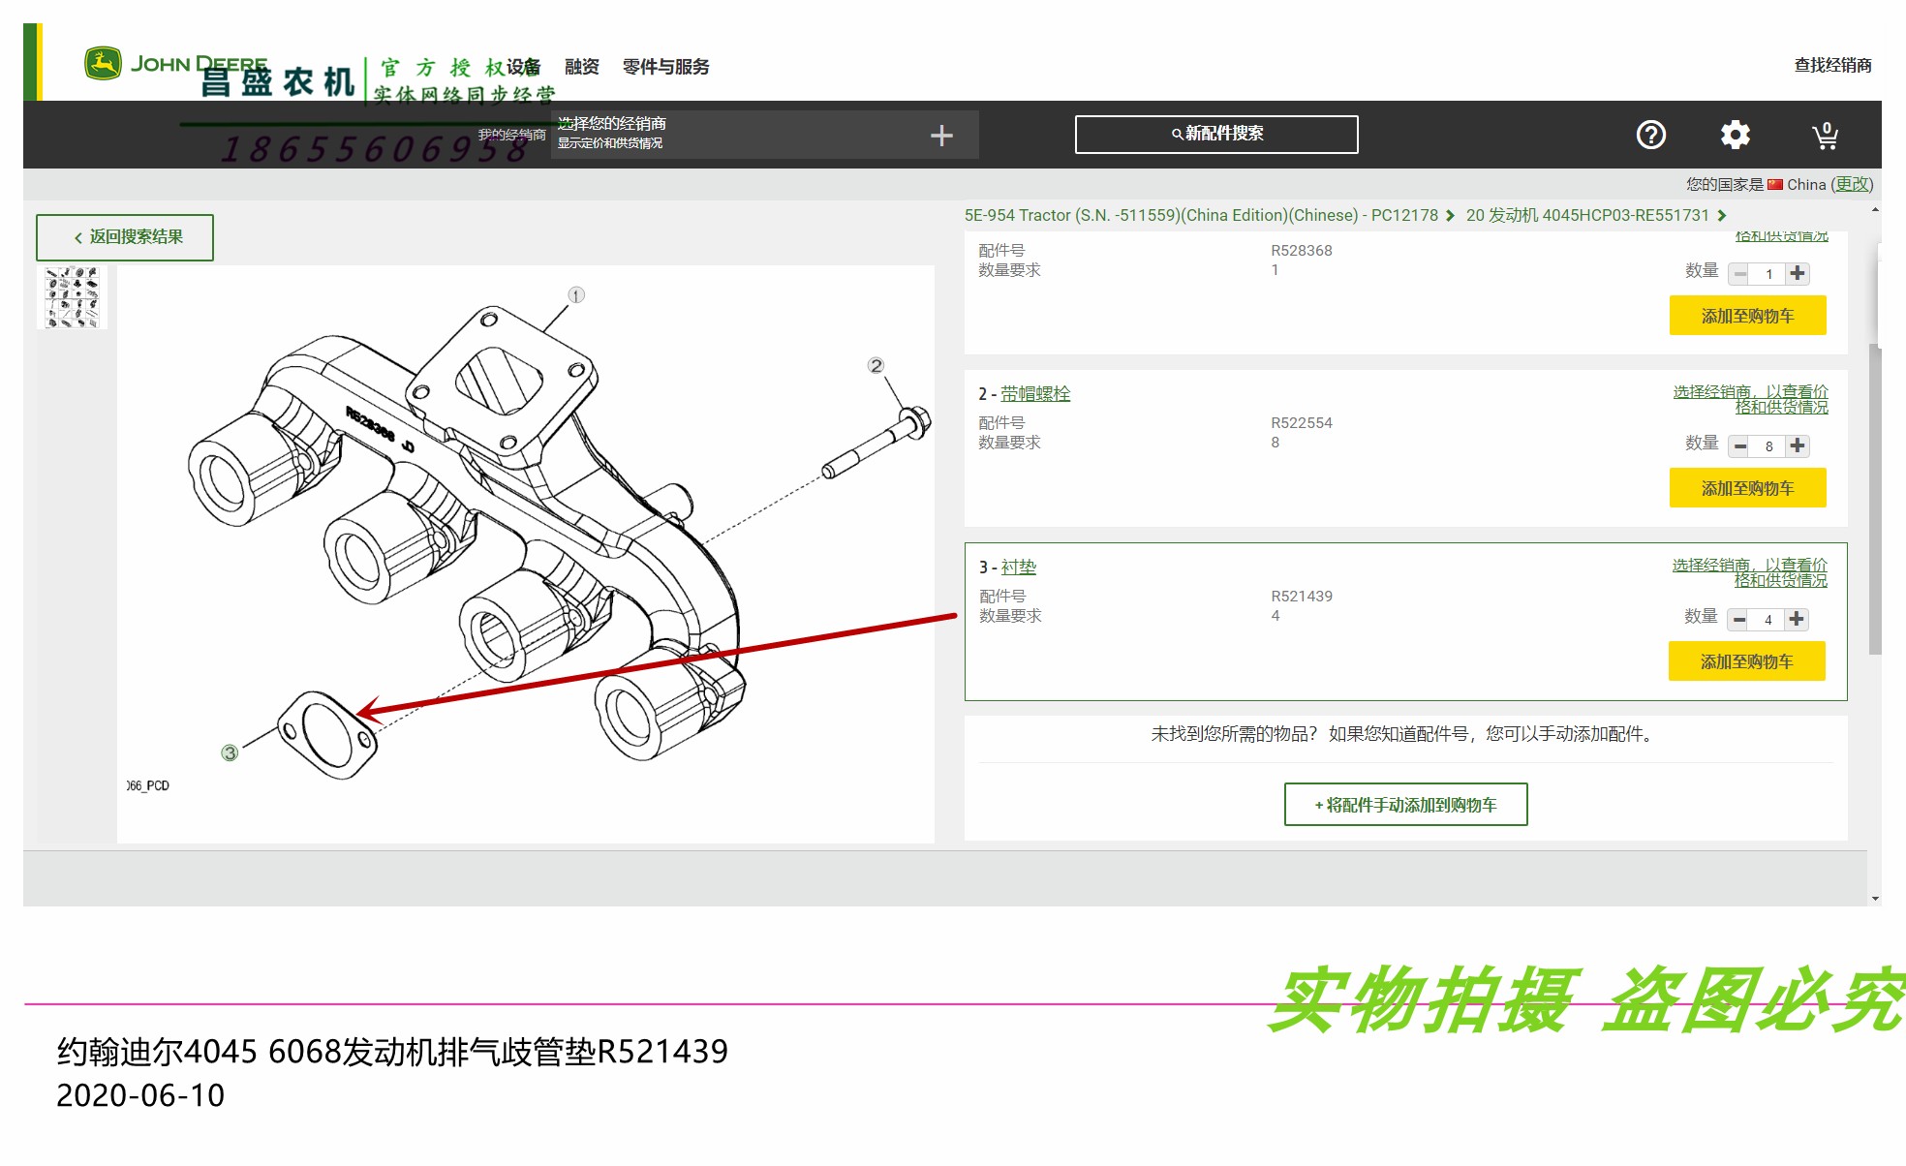Screen dimensions: 1906x1166
Task: Open the 设备 menu
Action: 524,67
